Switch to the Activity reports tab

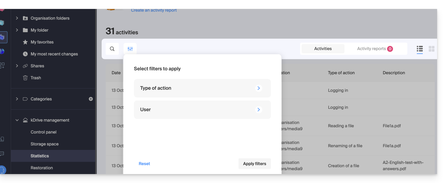[375, 49]
